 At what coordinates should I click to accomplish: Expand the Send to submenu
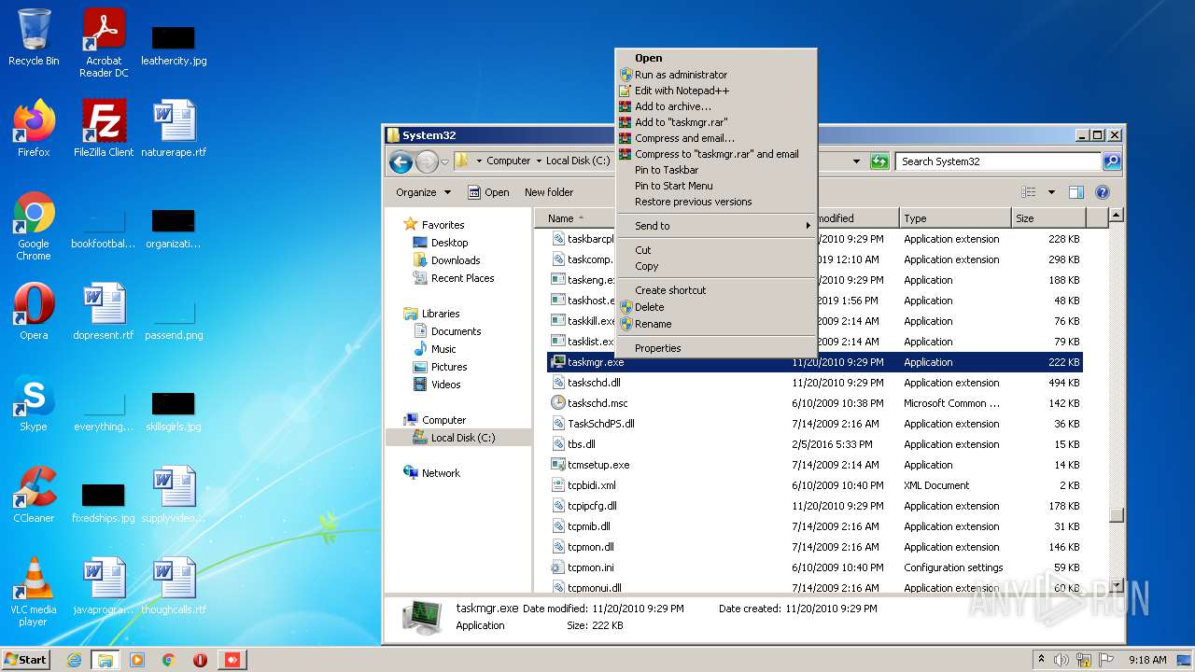[716, 226]
